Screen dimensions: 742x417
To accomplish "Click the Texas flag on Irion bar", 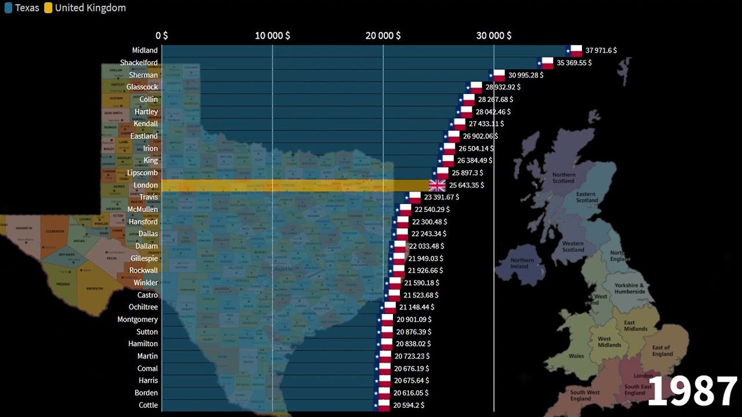I will tap(446, 148).
